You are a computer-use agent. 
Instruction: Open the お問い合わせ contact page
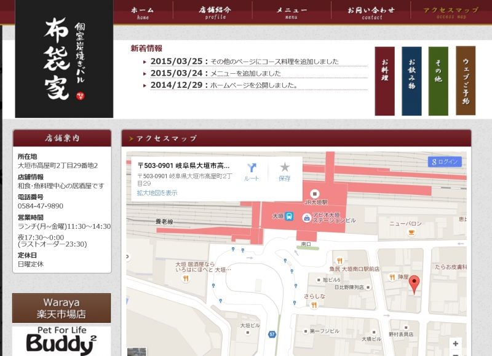371,12
